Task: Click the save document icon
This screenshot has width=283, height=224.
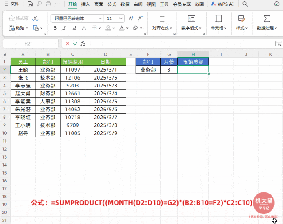Action: [30, 4]
